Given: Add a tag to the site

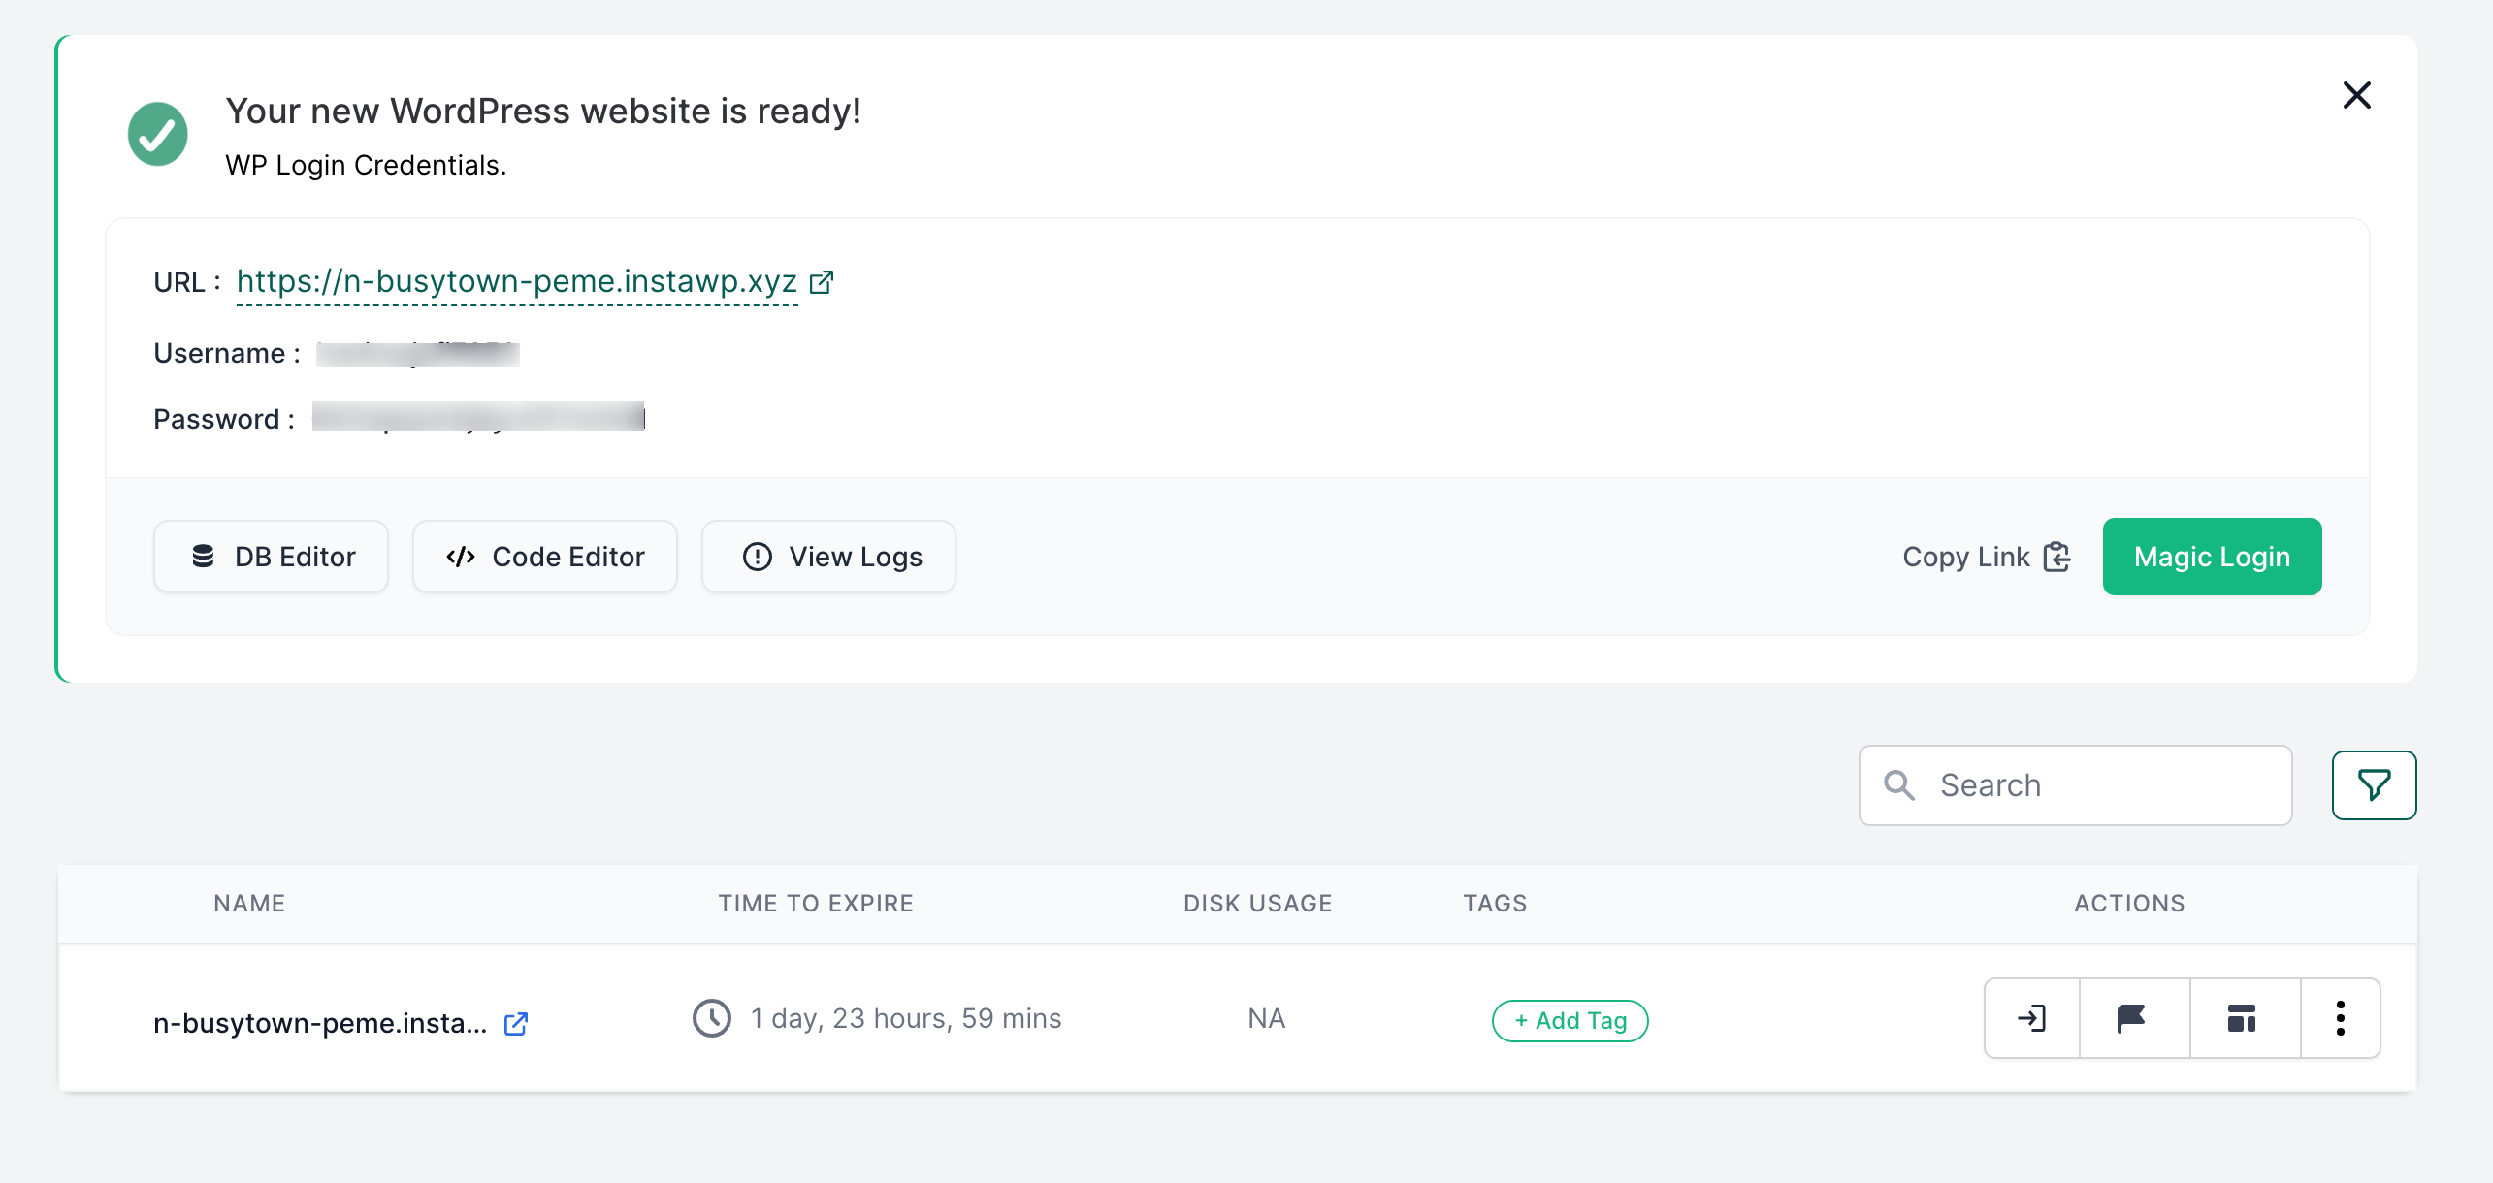Looking at the screenshot, I should (x=1569, y=1020).
